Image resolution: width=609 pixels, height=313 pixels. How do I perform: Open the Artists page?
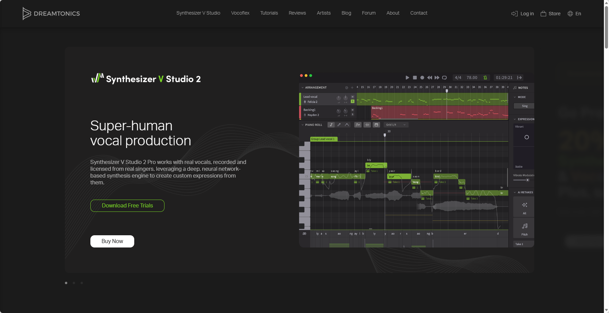[x=324, y=13]
